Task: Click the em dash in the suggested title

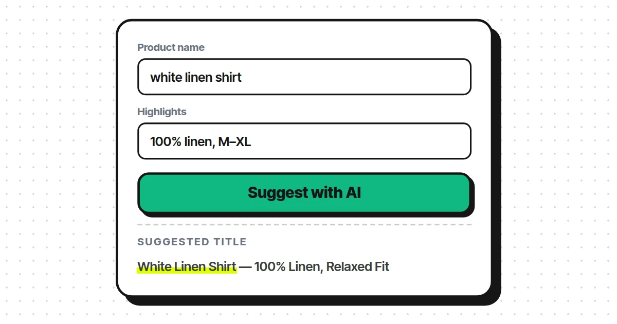Action: click(x=245, y=267)
